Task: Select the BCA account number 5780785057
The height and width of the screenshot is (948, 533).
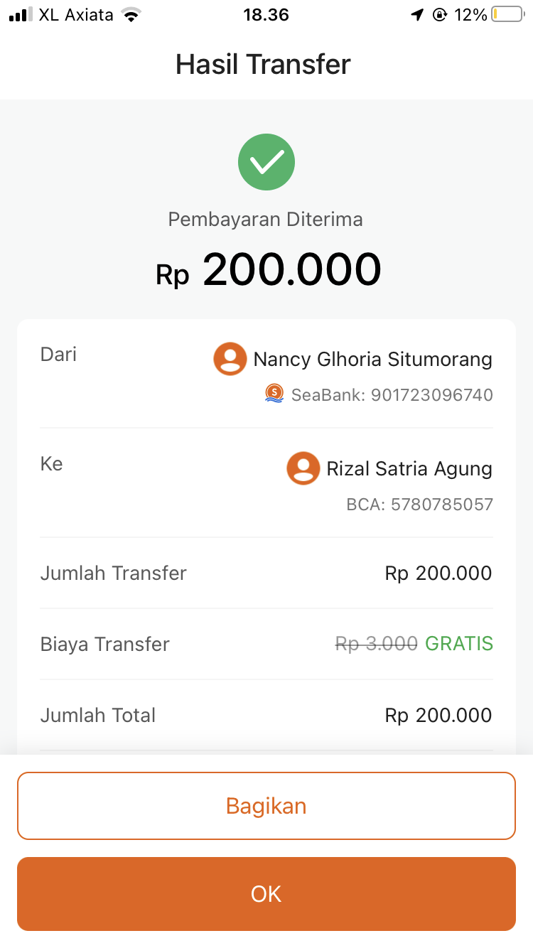Action: (x=442, y=505)
